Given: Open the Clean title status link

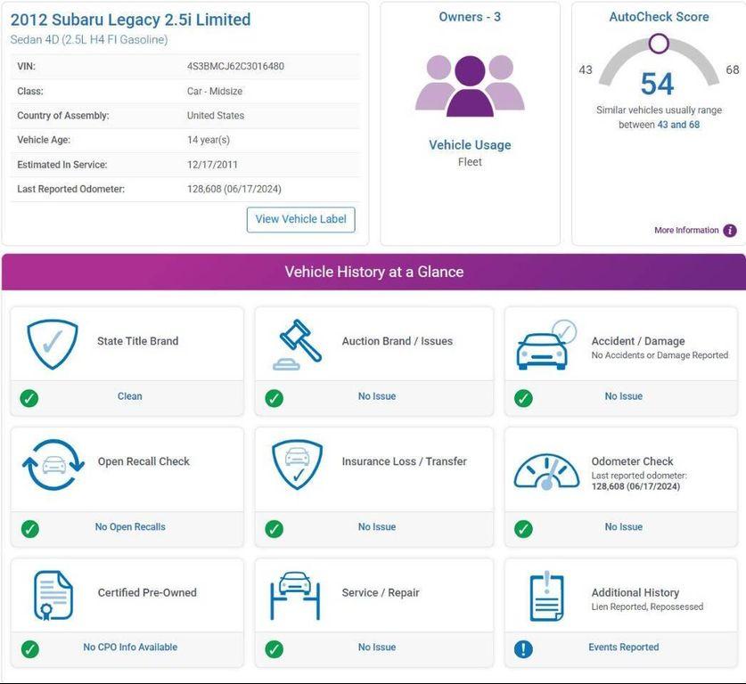Looking at the screenshot, I should coord(129,396).
